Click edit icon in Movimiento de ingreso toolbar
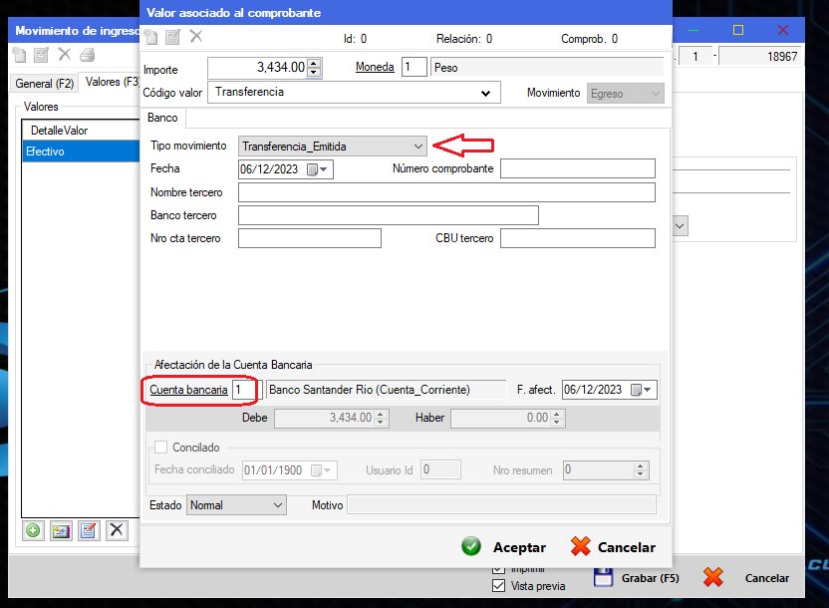 [x=41, y=55]
